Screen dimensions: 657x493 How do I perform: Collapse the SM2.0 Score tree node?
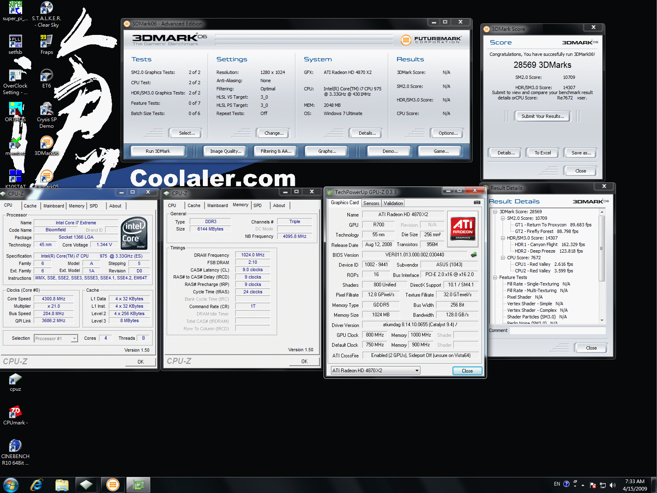coord(503,218)
